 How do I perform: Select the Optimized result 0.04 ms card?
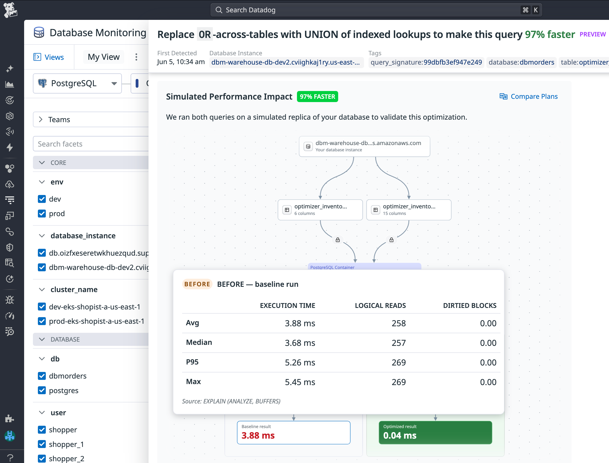[435, 432]
